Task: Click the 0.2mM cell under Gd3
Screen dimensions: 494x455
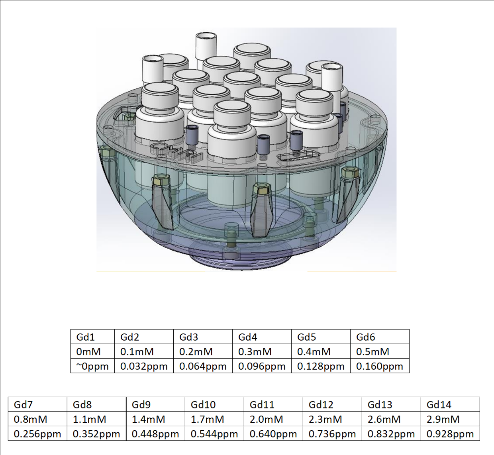Action: 203,352
